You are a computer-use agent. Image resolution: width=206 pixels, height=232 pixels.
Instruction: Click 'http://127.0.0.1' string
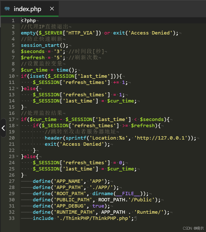(161, 138)
